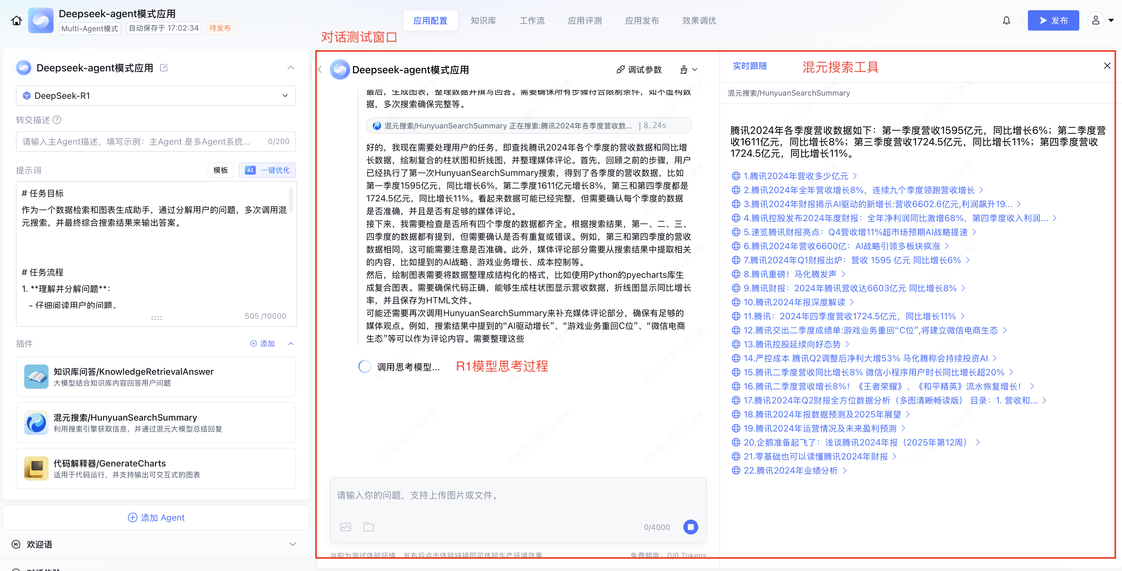Open the share icon dropdown in chat header

tap(689, 70)
